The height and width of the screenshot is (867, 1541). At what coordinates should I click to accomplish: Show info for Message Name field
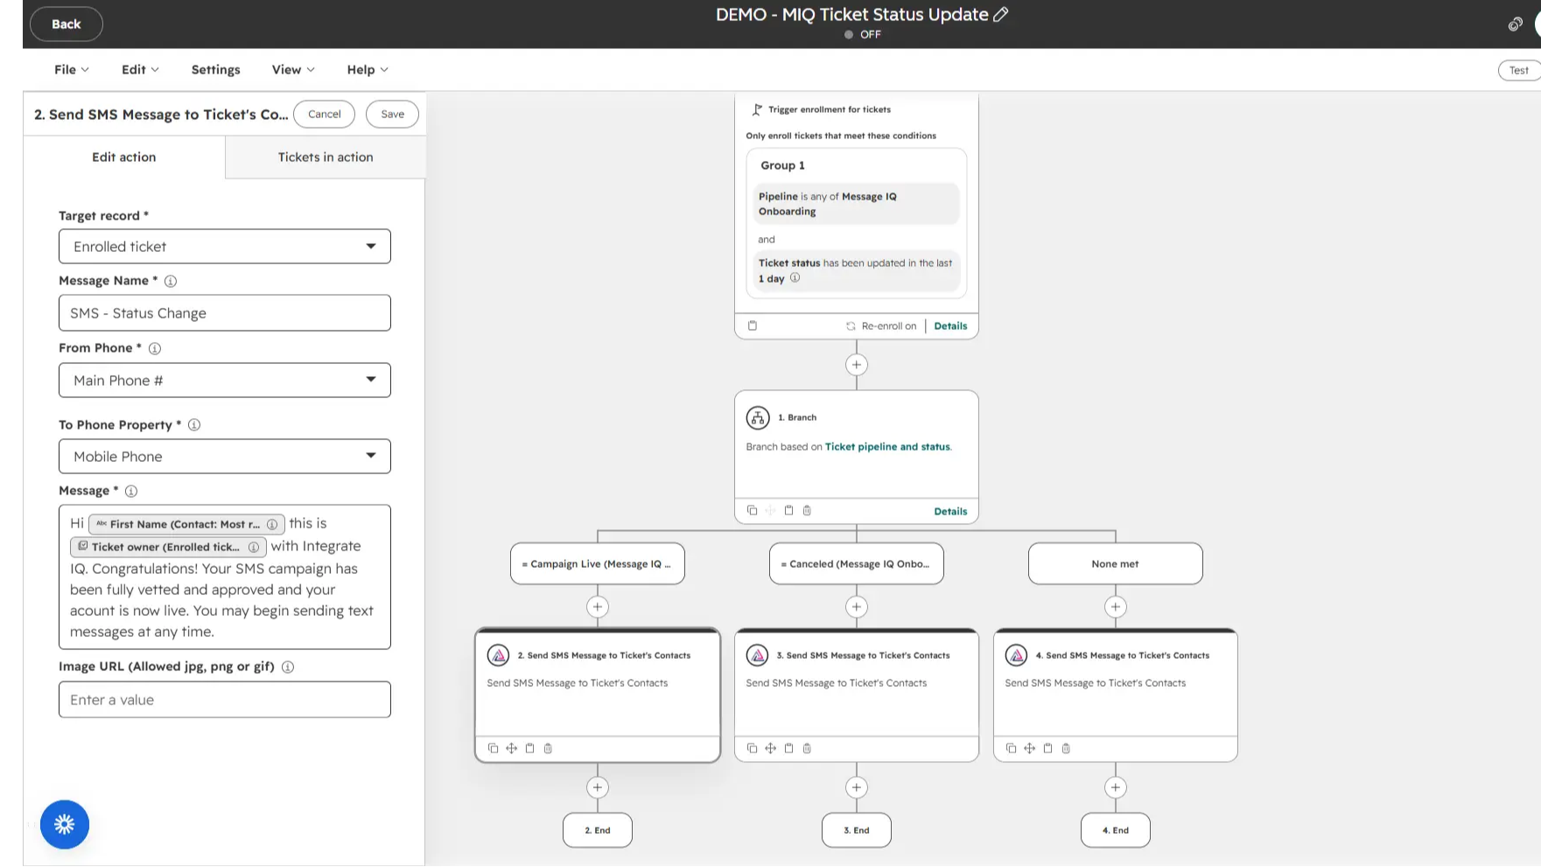171,281
